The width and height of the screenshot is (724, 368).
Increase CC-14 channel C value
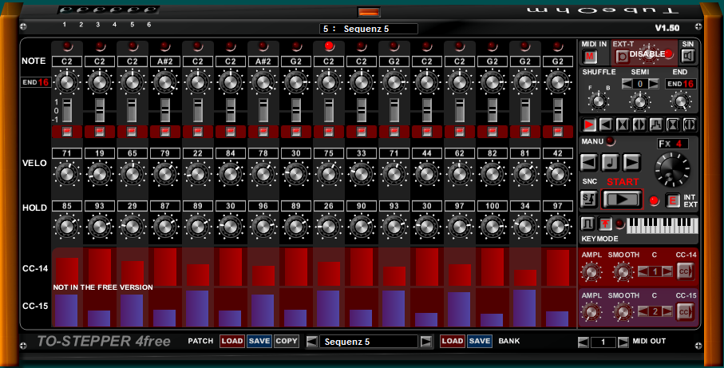point(667,271)
